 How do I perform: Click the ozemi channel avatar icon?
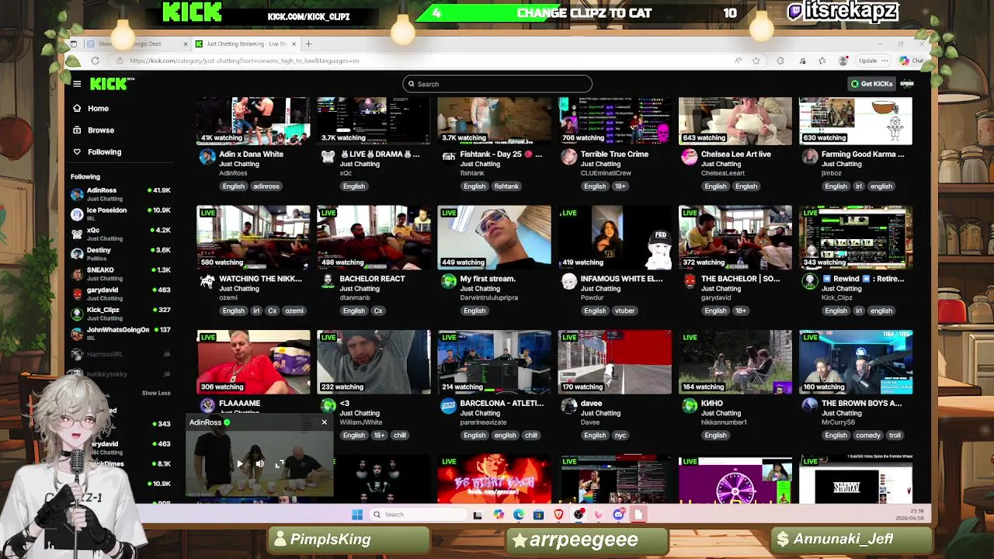pyautogui.click(x=207, y=281)
